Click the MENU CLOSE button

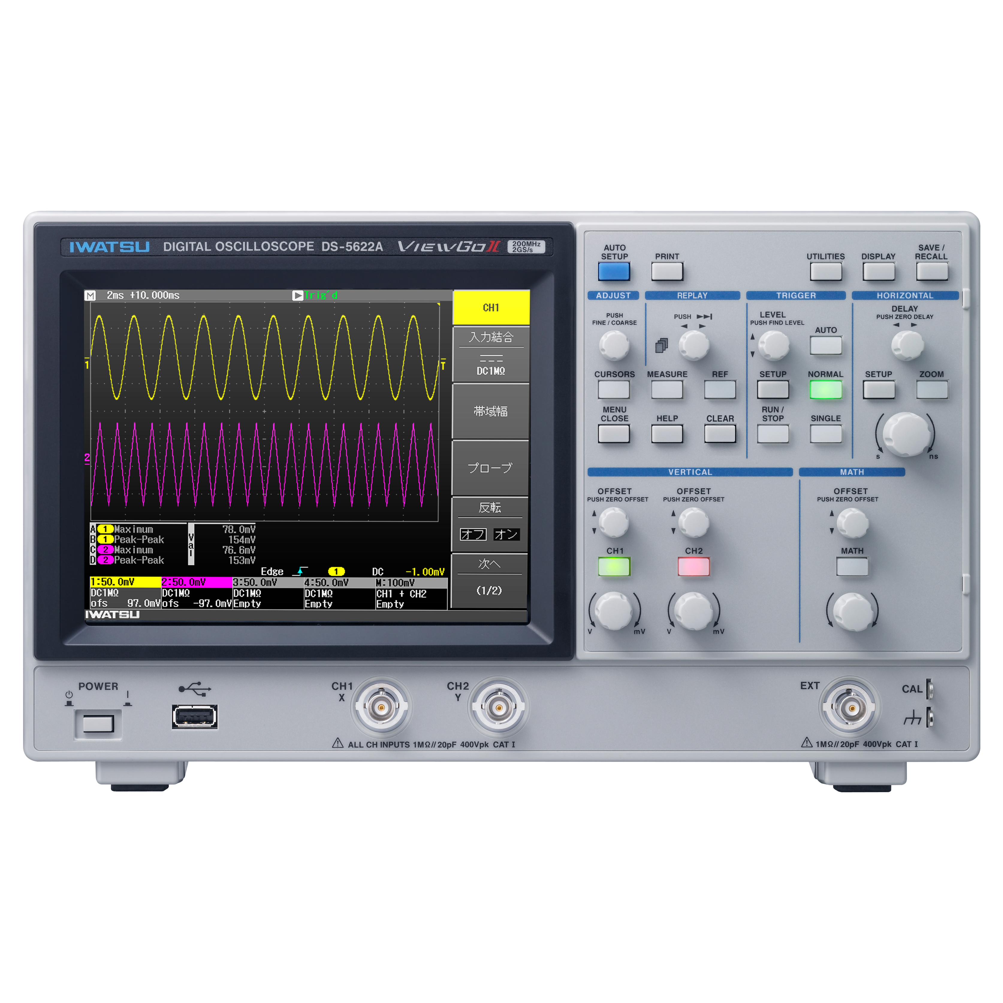click(x=614, y=434)
